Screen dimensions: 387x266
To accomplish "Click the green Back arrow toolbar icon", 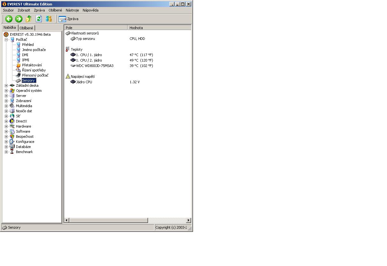I will pos(9,19).
